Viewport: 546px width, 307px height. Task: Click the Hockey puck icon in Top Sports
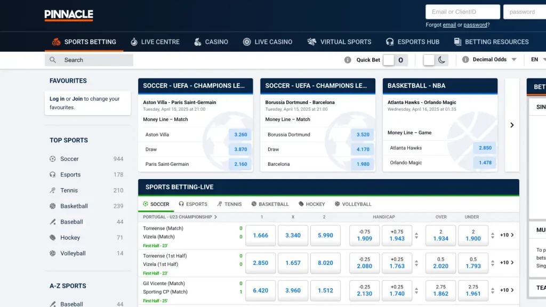pos(53,237)
